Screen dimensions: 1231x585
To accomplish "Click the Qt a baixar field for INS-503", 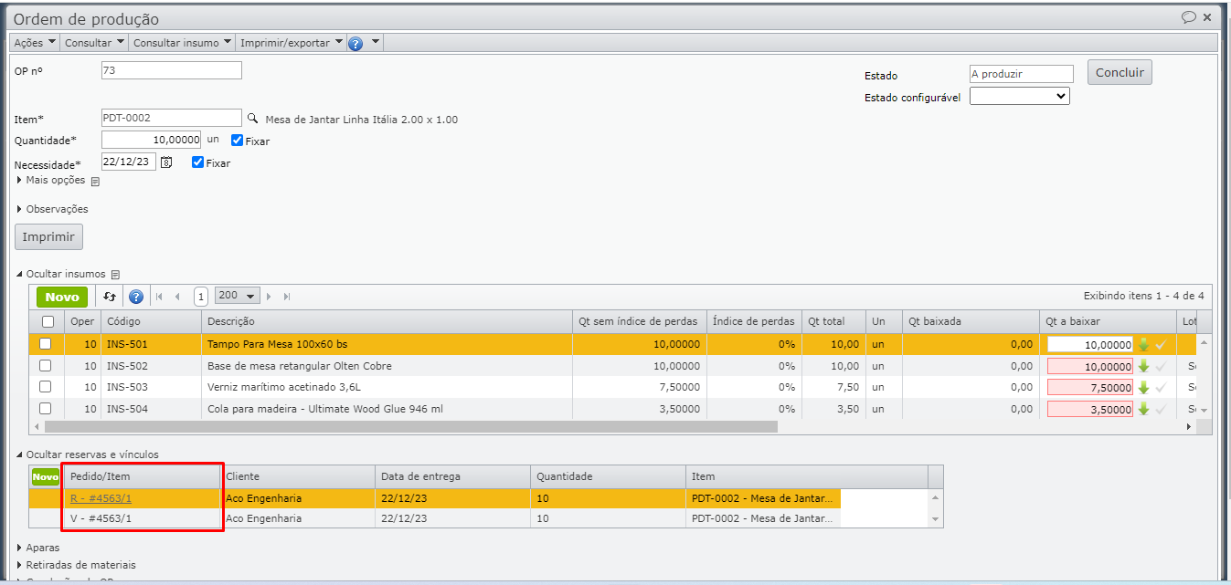I will point(1090,387).
